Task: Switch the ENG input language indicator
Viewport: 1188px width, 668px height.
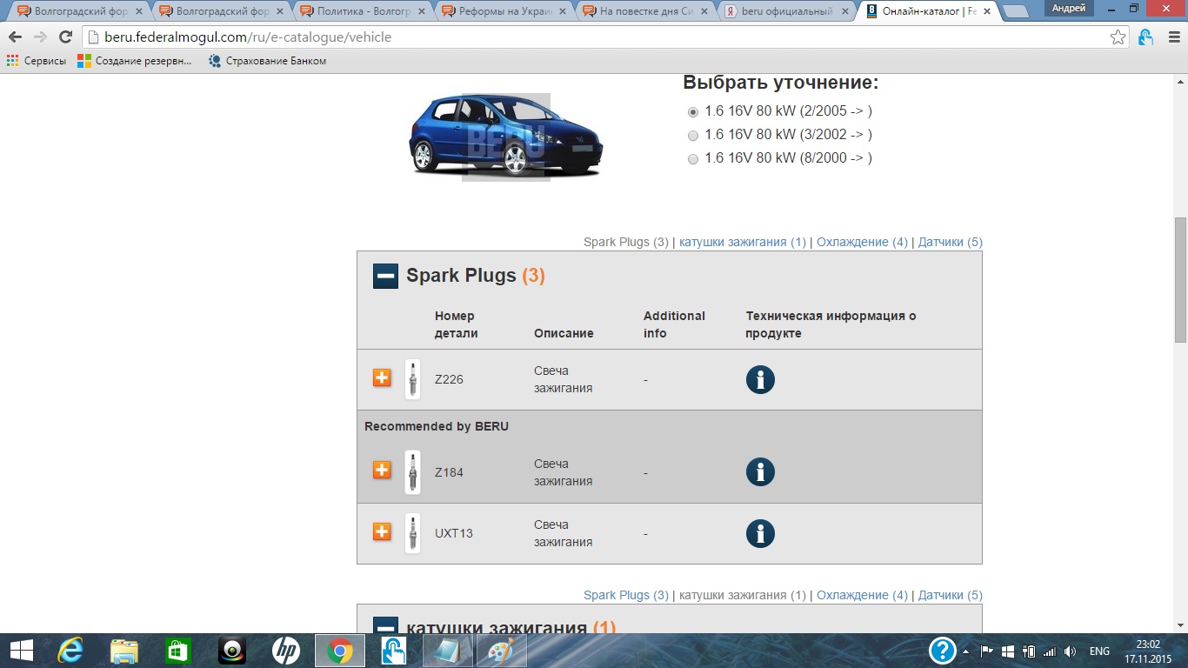Action: point(1099,651)
